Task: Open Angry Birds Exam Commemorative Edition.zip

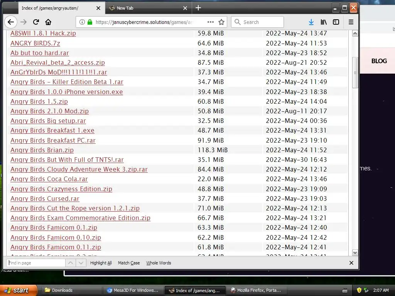Action: pyautogui.click(x=80, y=218)
